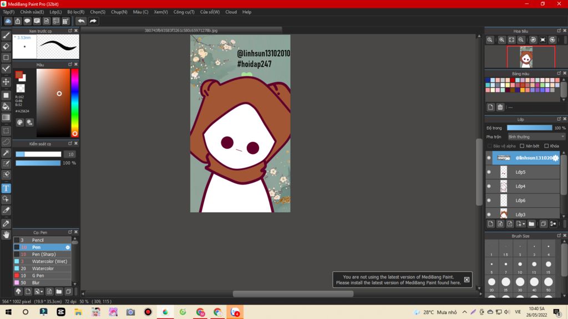Activate the Gradient tool
The height and width of the screenshot is (319, 568).
click(x=6, y=117)
